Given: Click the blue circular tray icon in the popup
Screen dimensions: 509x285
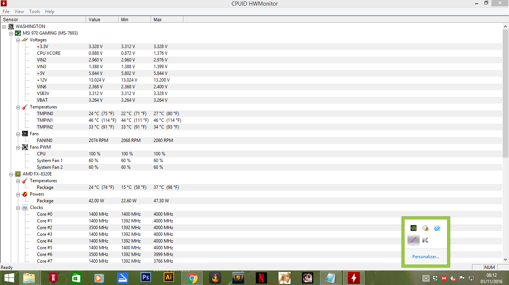Looking at the screenshot, I should (437, 228).
